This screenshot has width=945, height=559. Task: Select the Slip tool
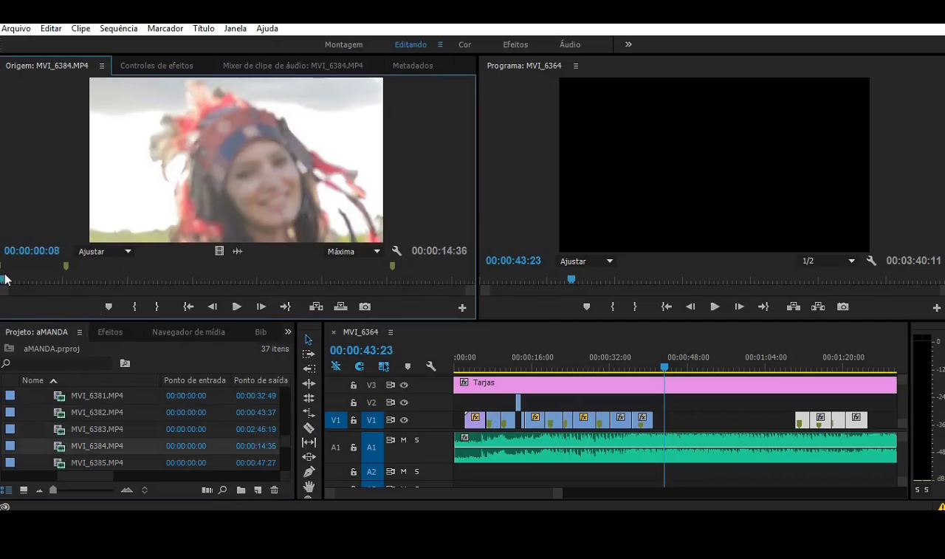(309, 442)
